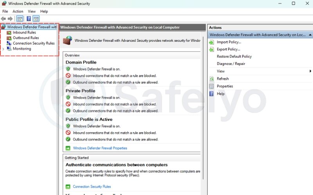Click the Connection Security Rules link
Image resolution: width=313 pixels, height=195 pixels.
pos(92,187)
